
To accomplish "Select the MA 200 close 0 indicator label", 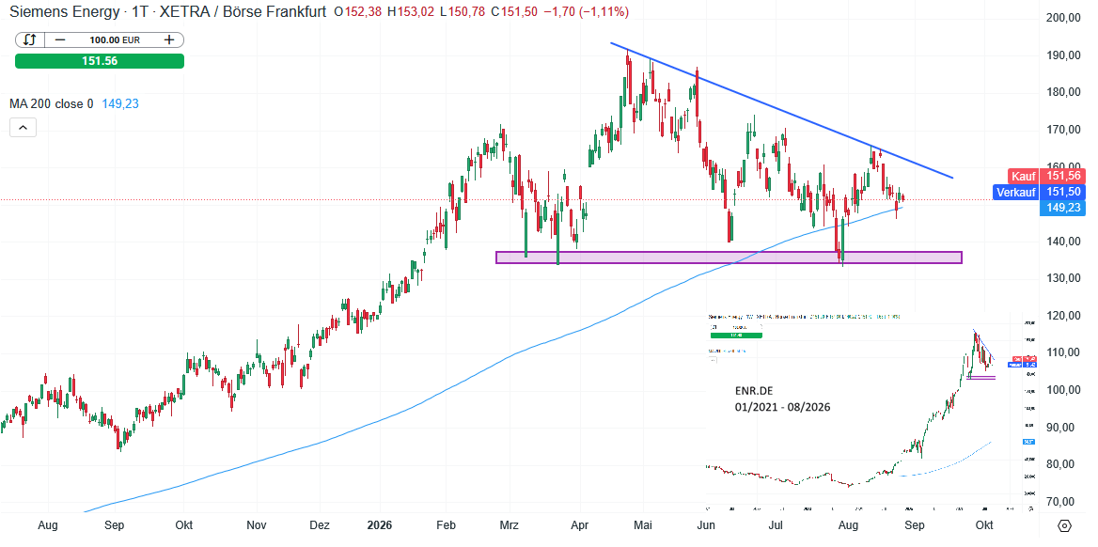I will (51, 103).
